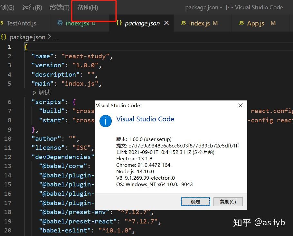Close the package.json tab
The width and height of the screenshot is (293, 236).
coord(166,23)
